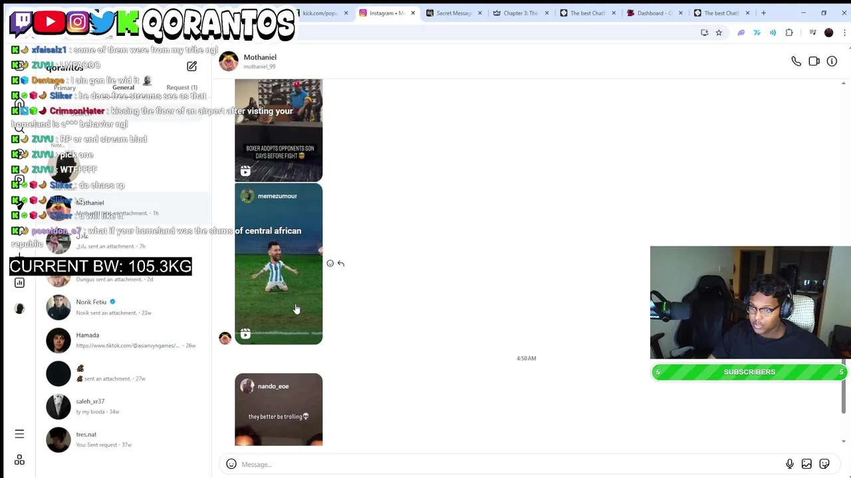Image resolution: width=851 pixels, height=478 pixels.
Task: Open emoji picker in message box
Action: pos(231,464)
